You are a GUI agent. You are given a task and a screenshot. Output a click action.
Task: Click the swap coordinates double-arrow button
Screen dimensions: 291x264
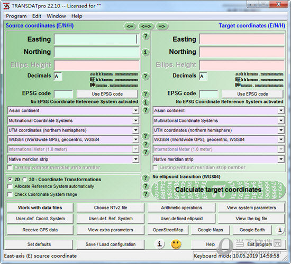(146, 26)
